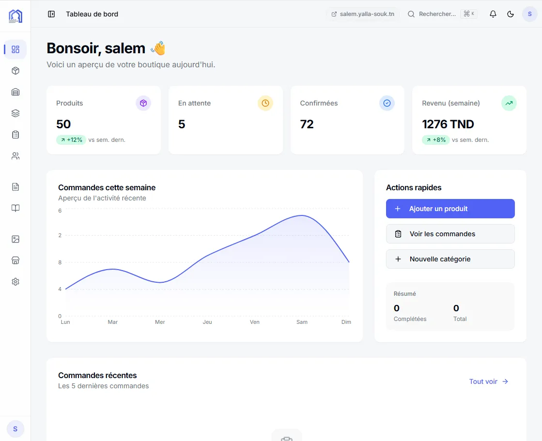Viewport: 542px width, 441px height.
Task: Click the warehouse icon in sidebar
Action: [x=15, y=92]
